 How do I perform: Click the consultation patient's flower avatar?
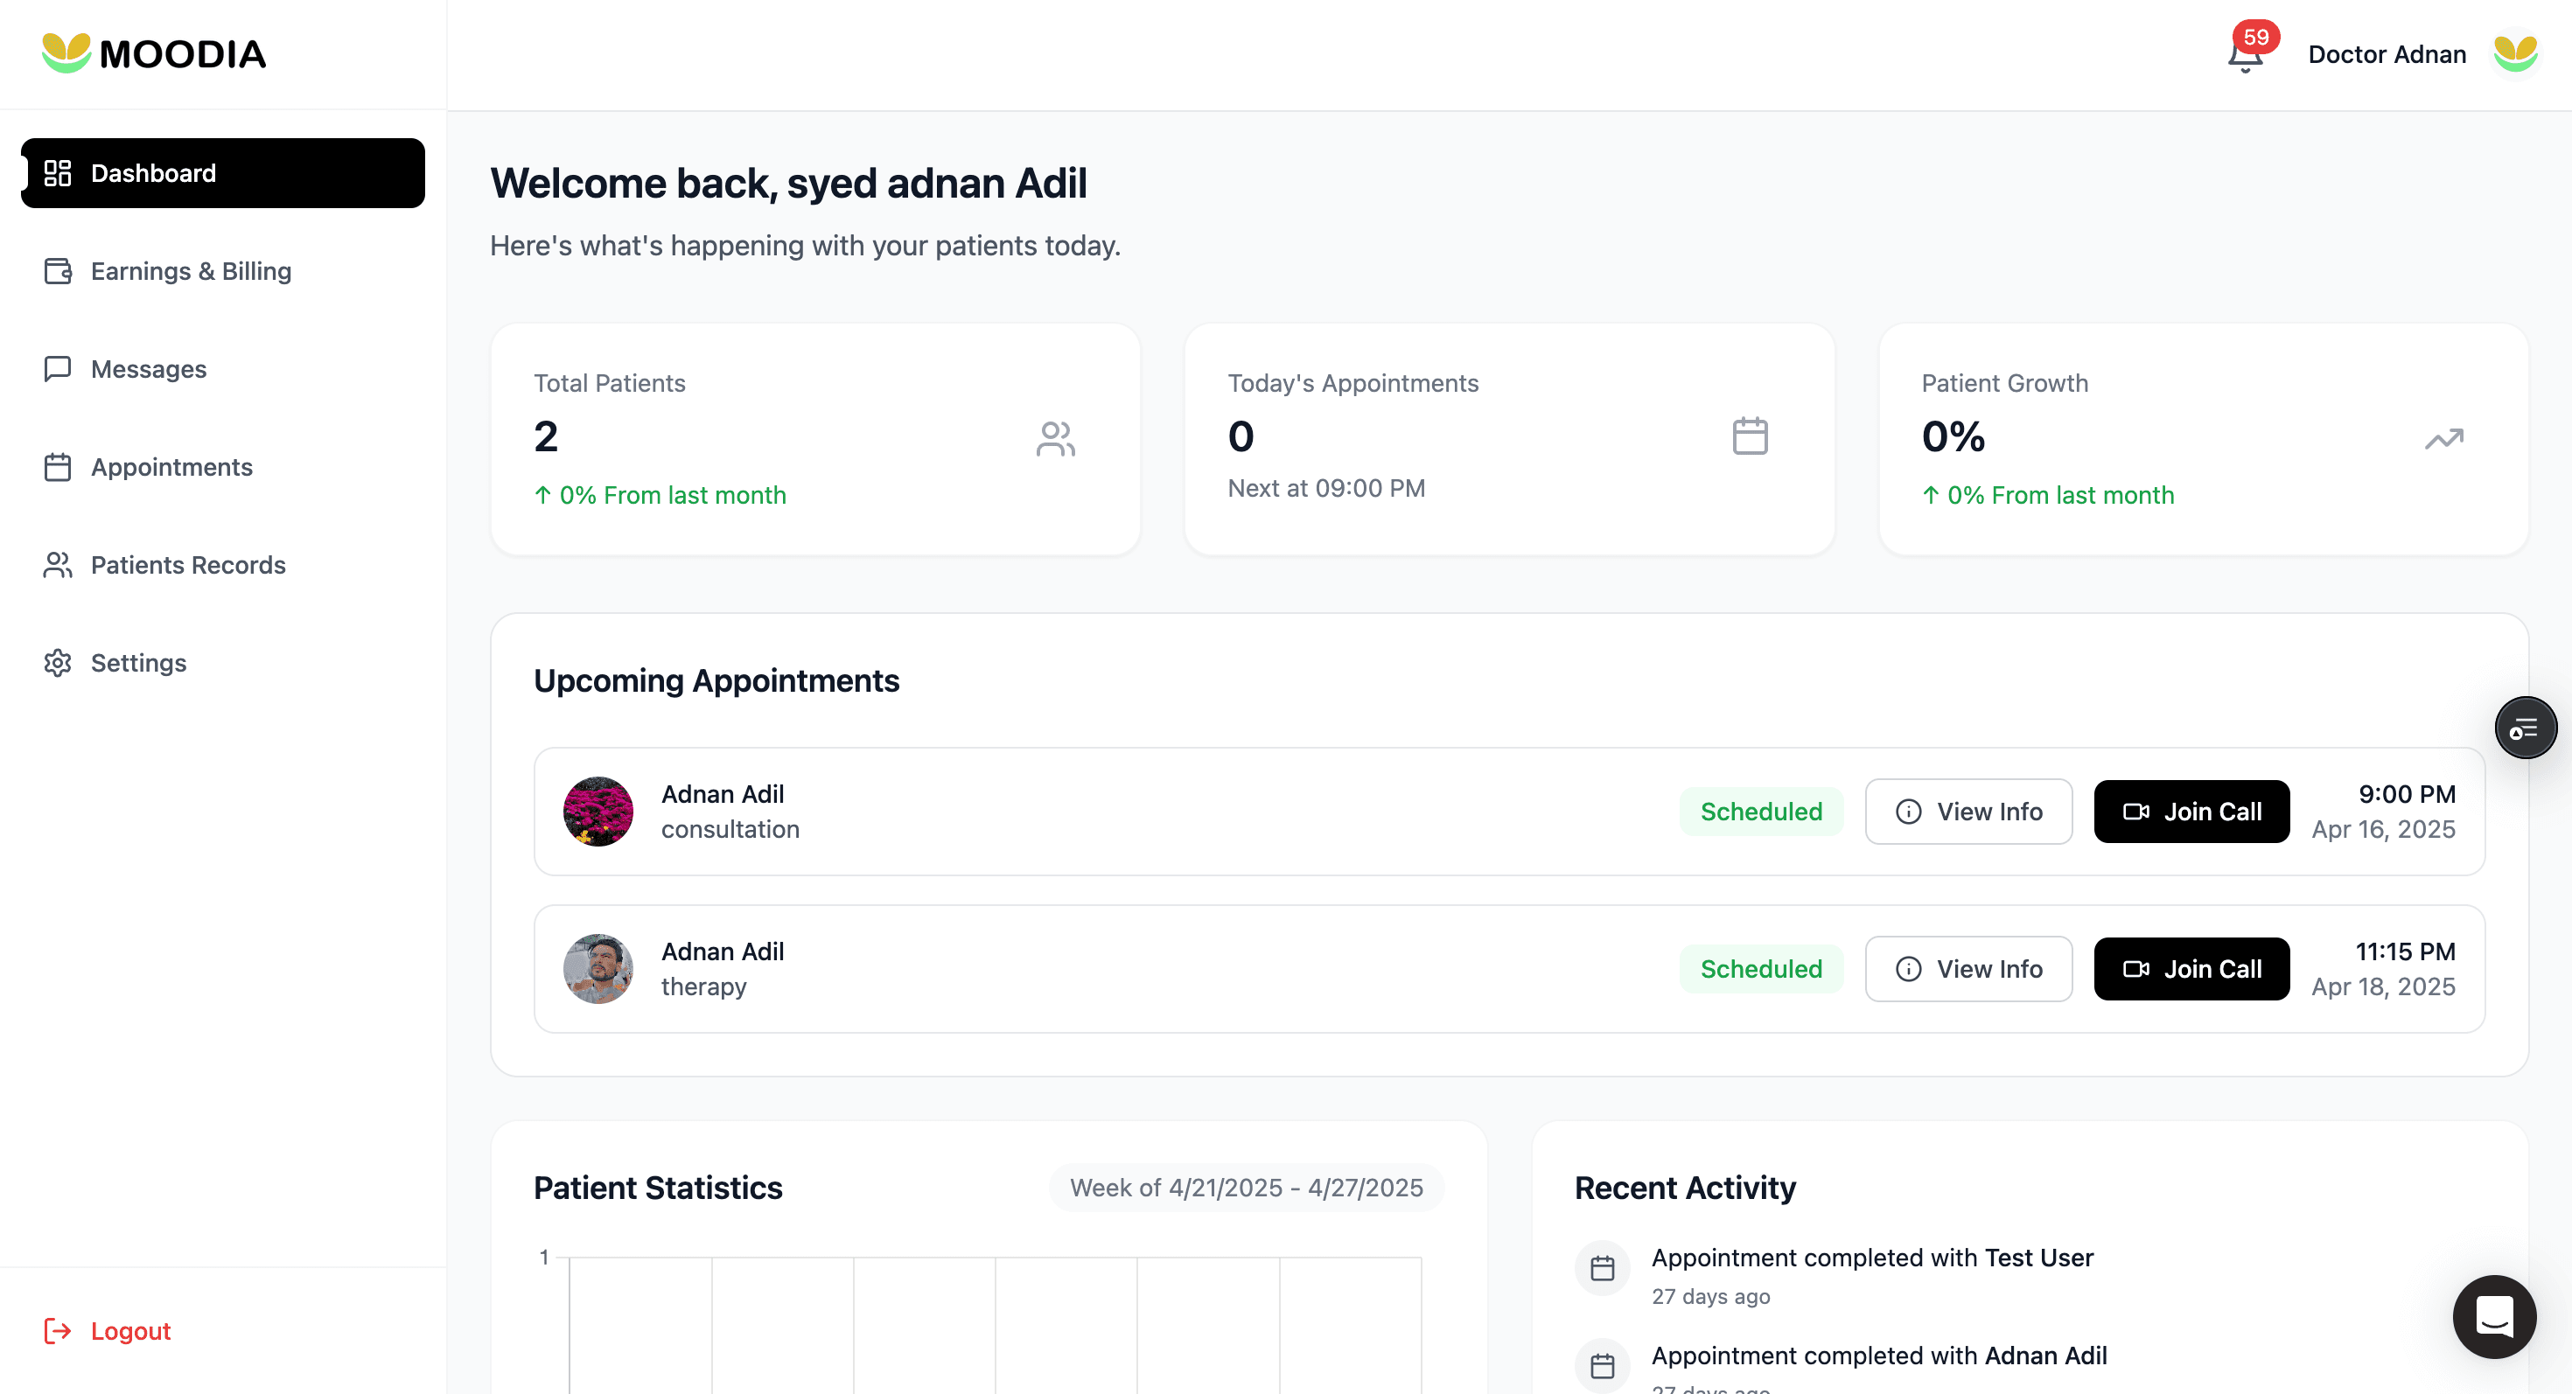(598, 812)
